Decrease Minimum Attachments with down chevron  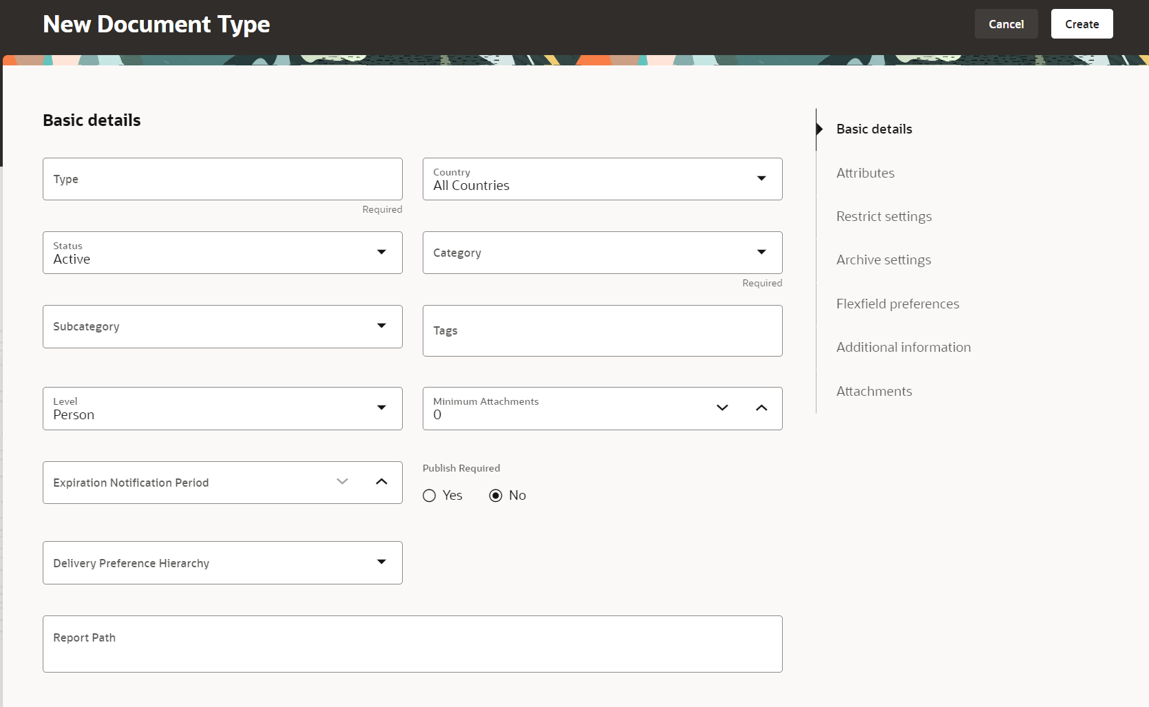(x=722, y=408)
